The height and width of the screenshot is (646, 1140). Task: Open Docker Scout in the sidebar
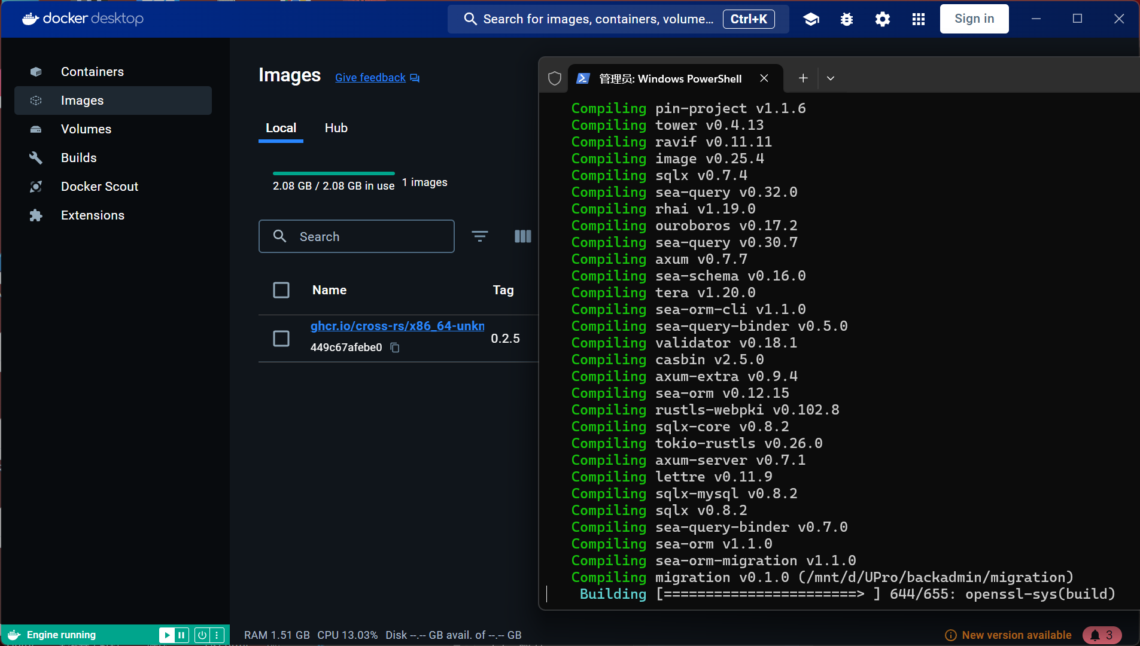pyautogui.click(x=113, y=187)
